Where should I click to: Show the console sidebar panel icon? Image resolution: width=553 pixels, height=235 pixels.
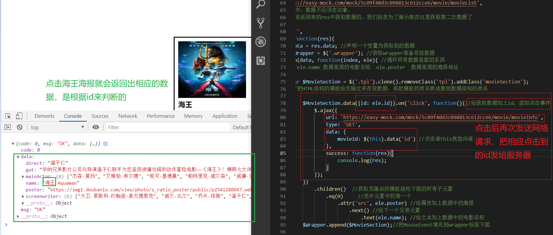(x=8, y=127)
